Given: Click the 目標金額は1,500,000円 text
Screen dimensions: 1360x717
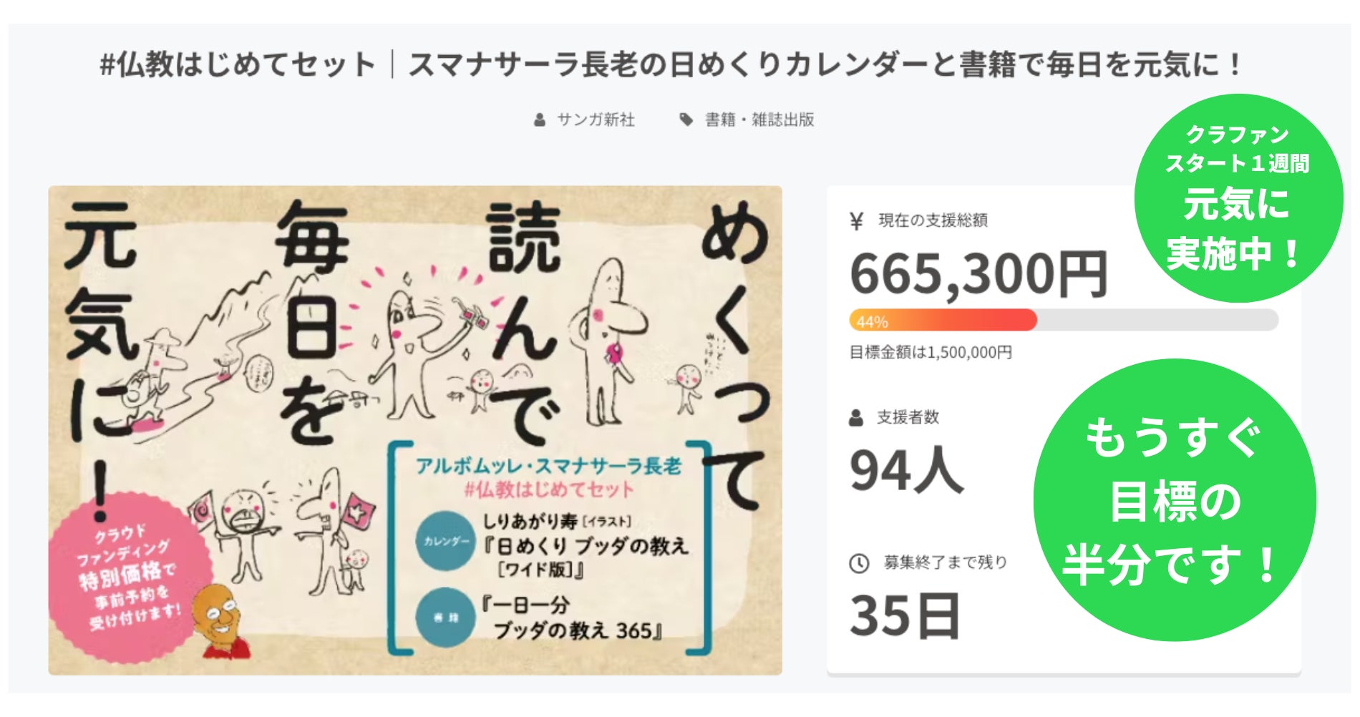Looking at the screenshot, I should click(x=931, y=353).
